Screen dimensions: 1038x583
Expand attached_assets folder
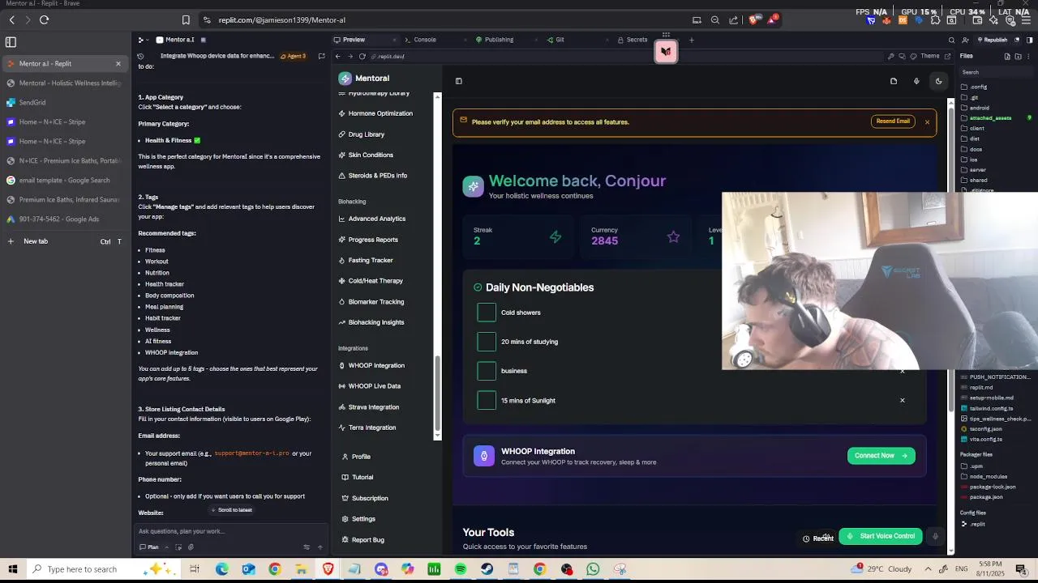[986, 118]
